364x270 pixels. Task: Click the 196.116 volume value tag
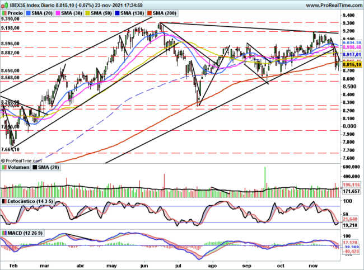(351, 184)
